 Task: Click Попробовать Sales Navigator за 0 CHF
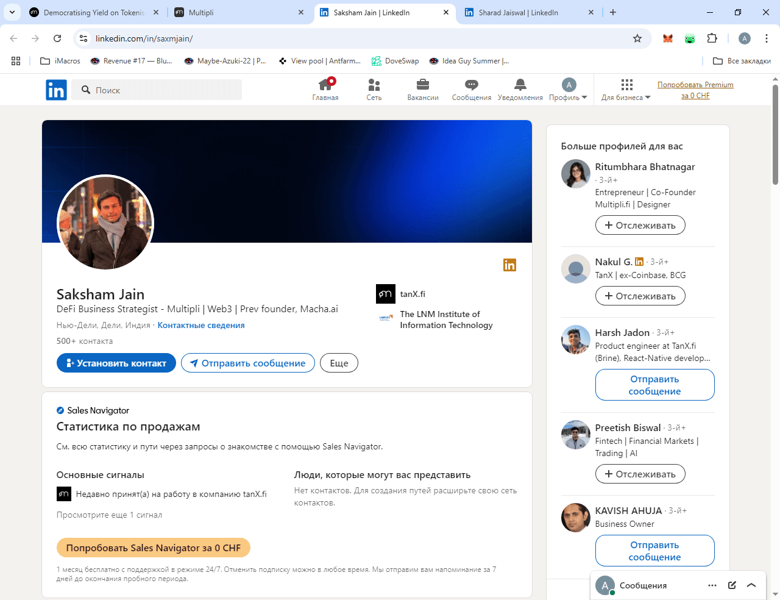tap(154, 548)
